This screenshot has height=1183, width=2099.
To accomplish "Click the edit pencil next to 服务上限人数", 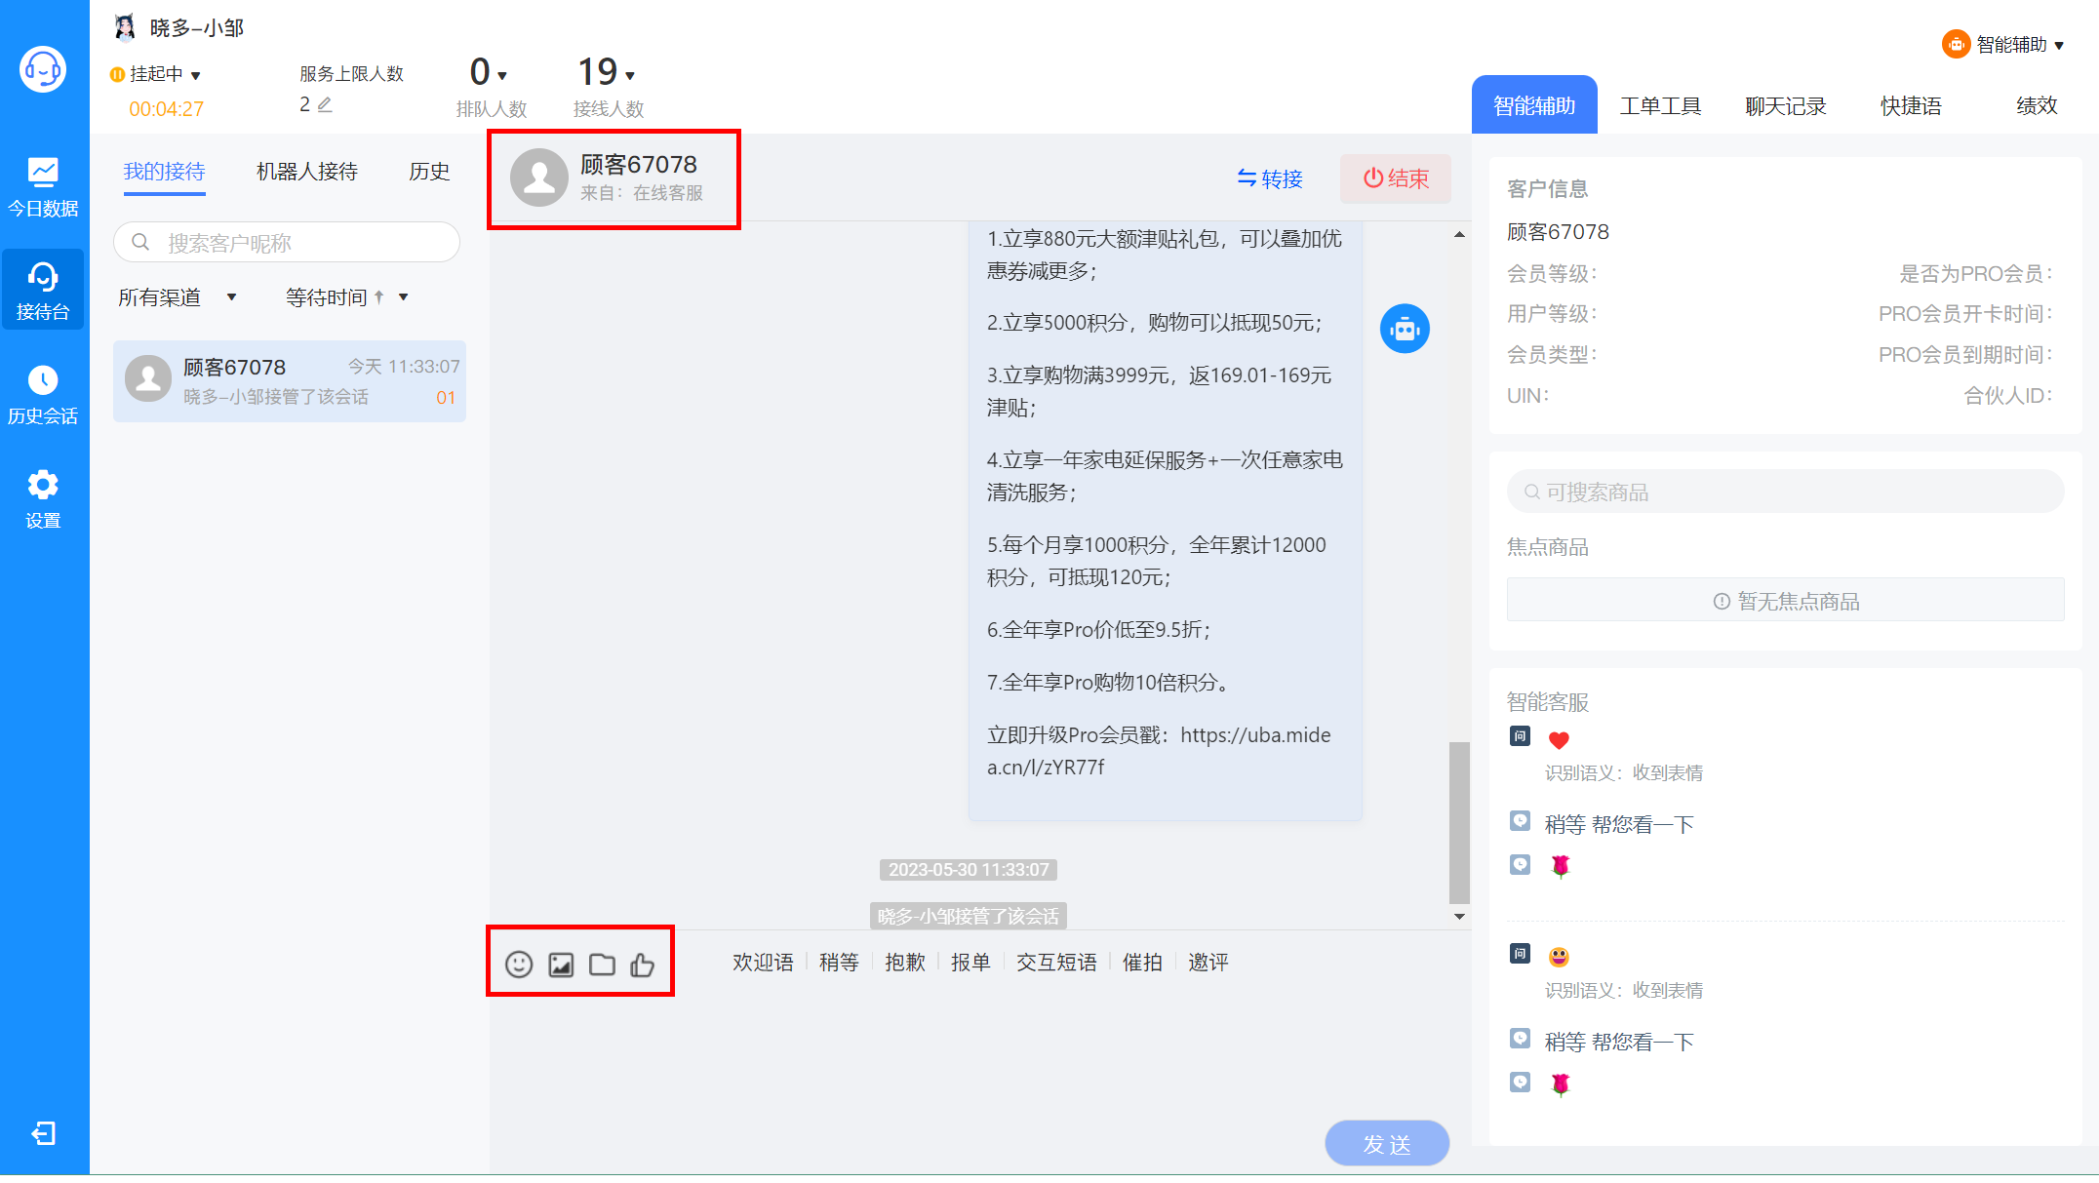I will [x=325, y=104].
